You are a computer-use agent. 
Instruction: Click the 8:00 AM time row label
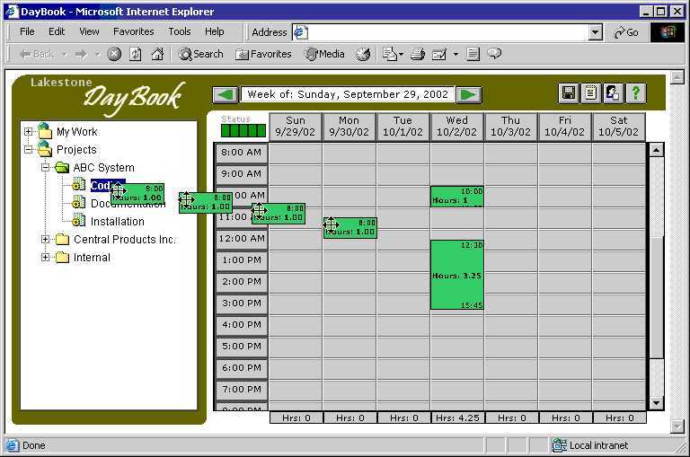(242, 153)
